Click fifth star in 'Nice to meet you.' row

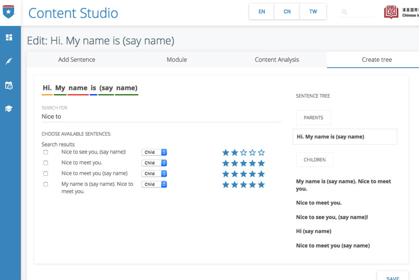261,163
